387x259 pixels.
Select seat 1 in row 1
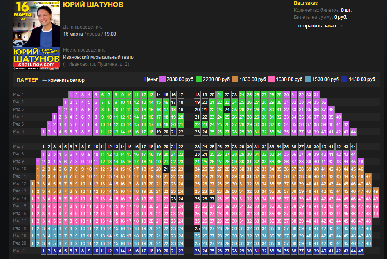click(x=71, y=95)
